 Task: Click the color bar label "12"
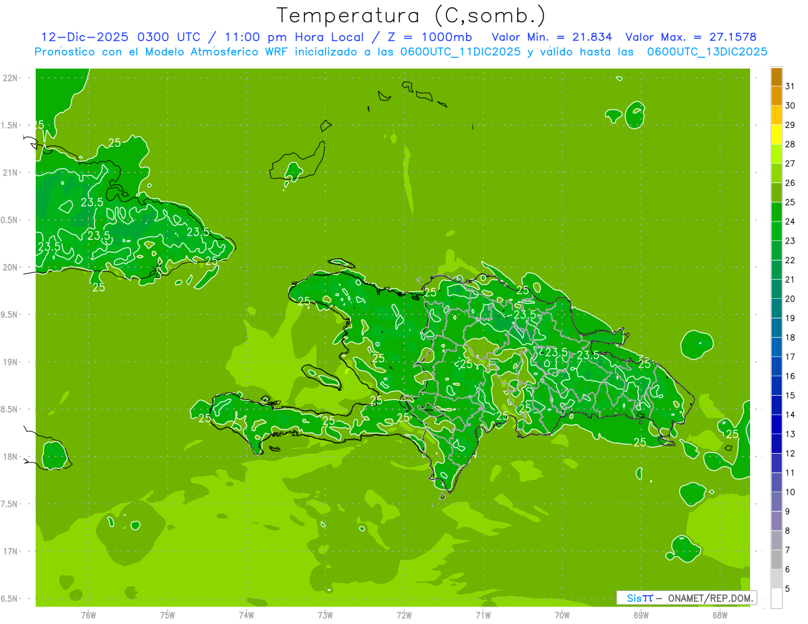(790, 453)
